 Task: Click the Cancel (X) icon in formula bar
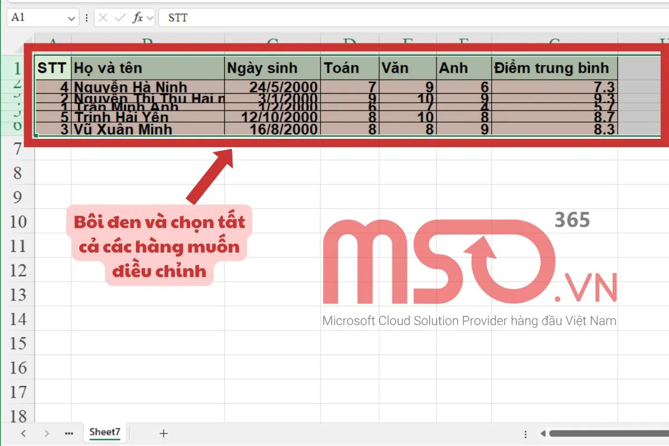(x=103, y=18)
